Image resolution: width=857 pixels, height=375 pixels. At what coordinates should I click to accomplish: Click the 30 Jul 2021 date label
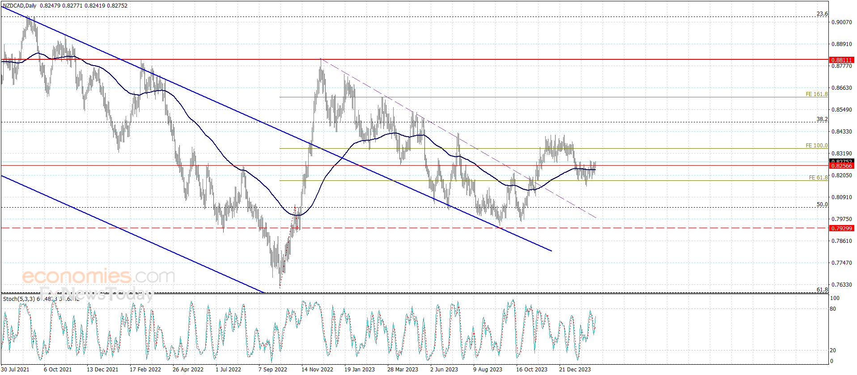point(15,370)
